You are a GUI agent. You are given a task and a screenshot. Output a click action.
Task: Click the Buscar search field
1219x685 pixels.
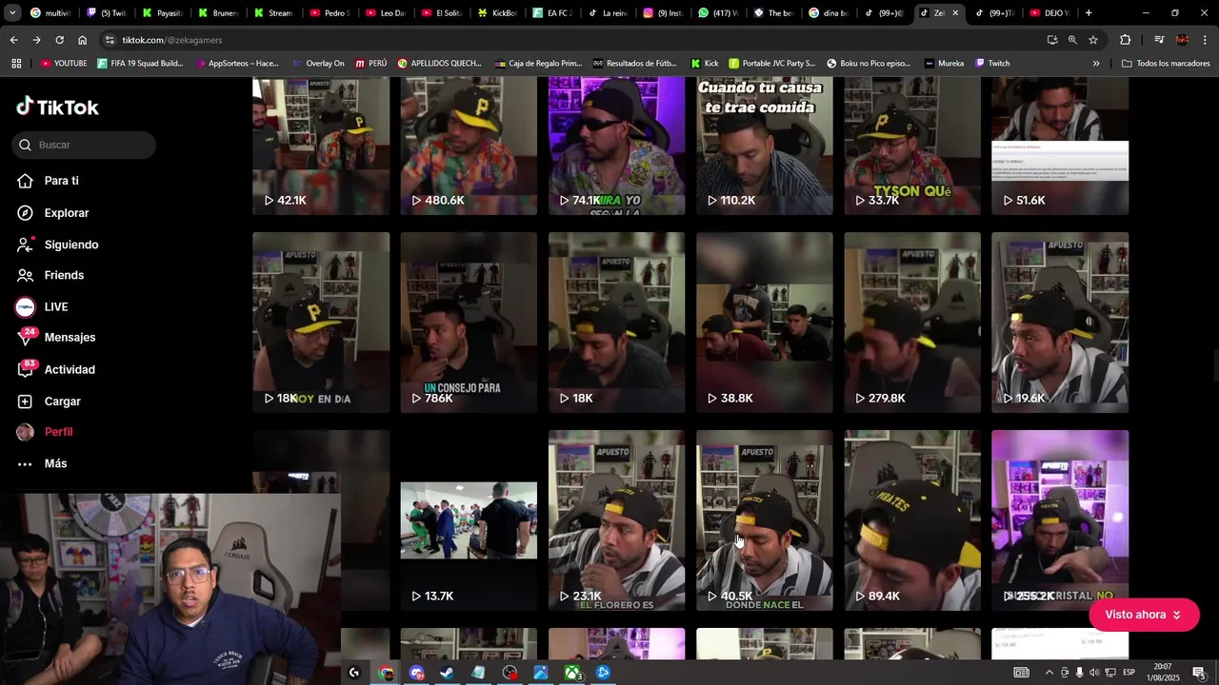click(x=85, y=145)
